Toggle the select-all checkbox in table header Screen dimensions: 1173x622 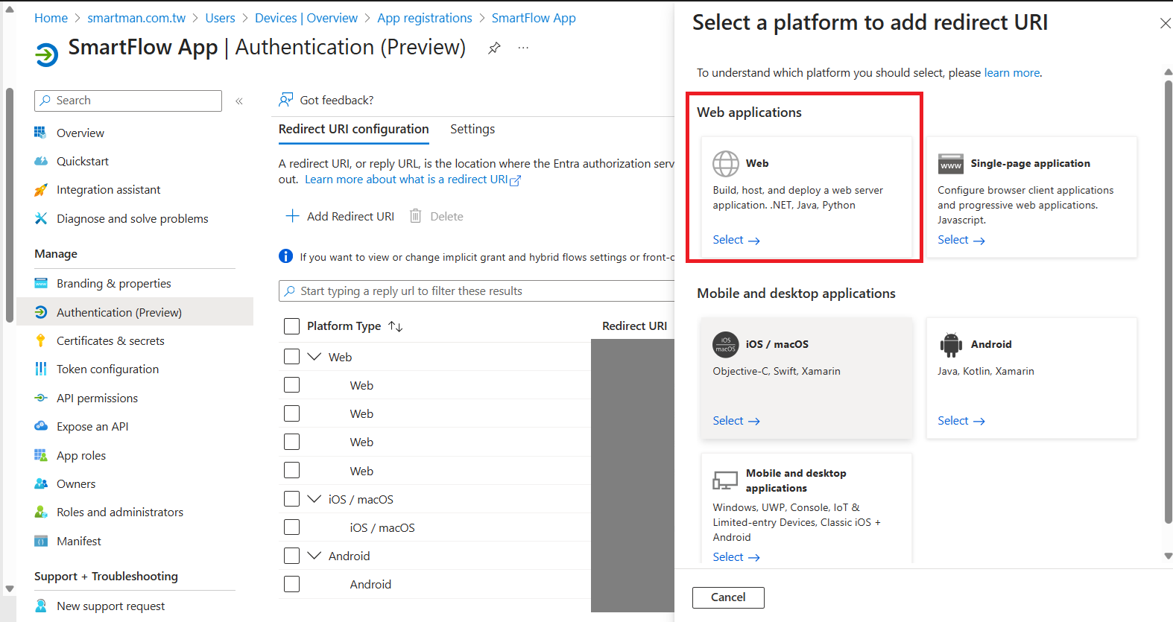click(x=292, y=326)
